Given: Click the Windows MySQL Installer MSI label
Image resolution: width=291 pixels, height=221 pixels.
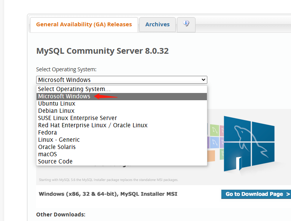Looking at the screenshot, I should (x=108, y=194).
